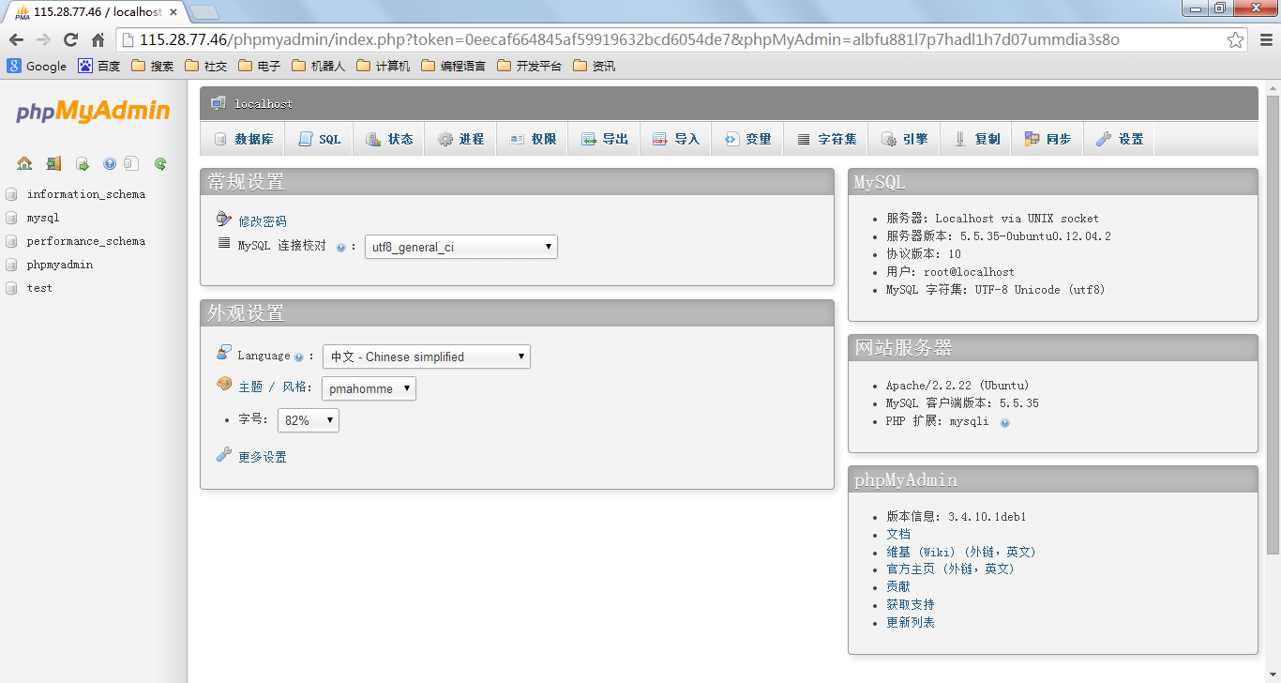Click database icon beside mysql
1281x683 pixels.
pyautogui.click(x=11, y=218)
